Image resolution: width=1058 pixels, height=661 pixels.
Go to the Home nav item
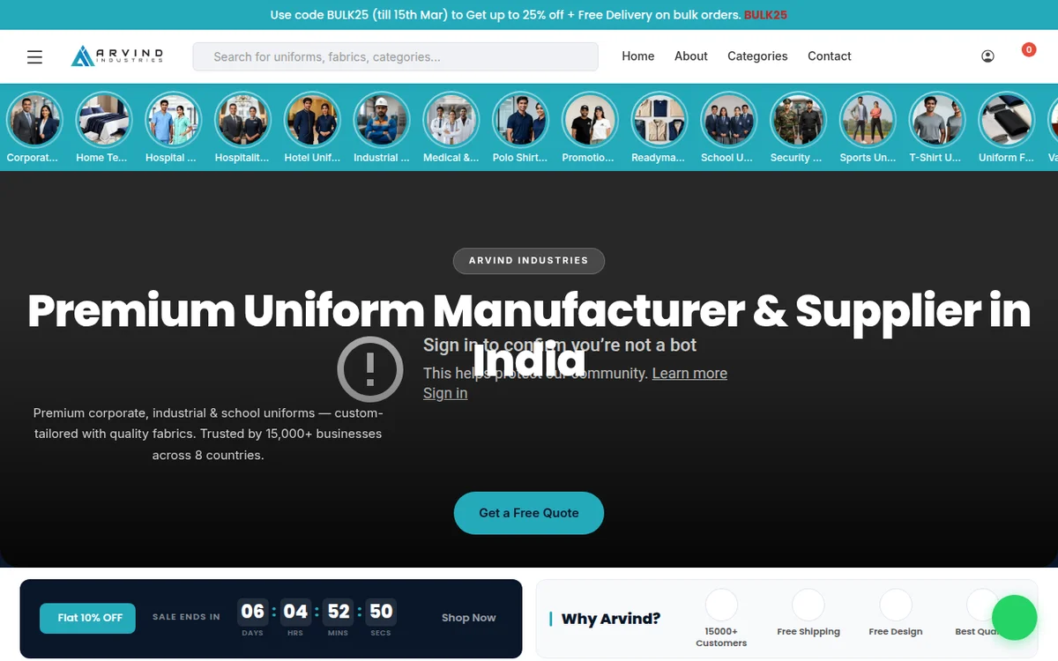click(638, 56)
